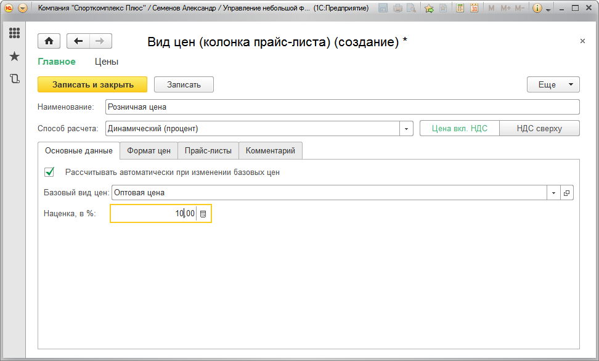Open the calculator from the title bar
This screenshot has height=361, width=599.
pos(460,8)
